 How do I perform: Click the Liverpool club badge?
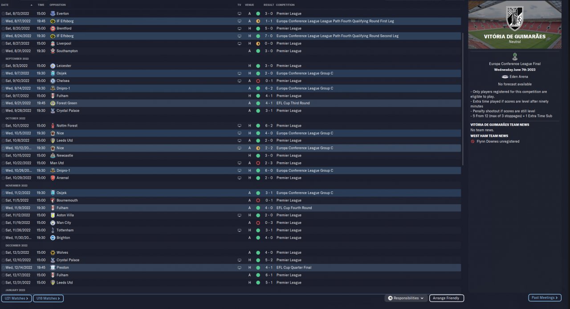click(x=53, y=44)
